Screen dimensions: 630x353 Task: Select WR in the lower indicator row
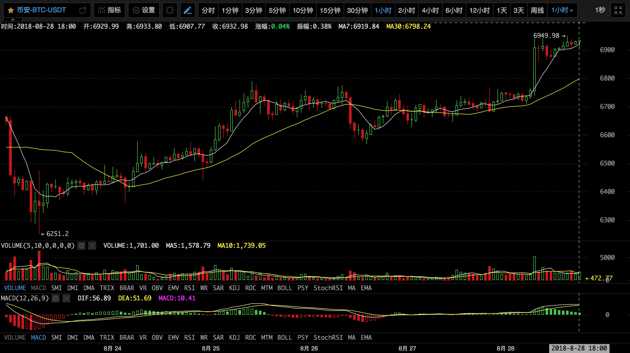point(204,338)
